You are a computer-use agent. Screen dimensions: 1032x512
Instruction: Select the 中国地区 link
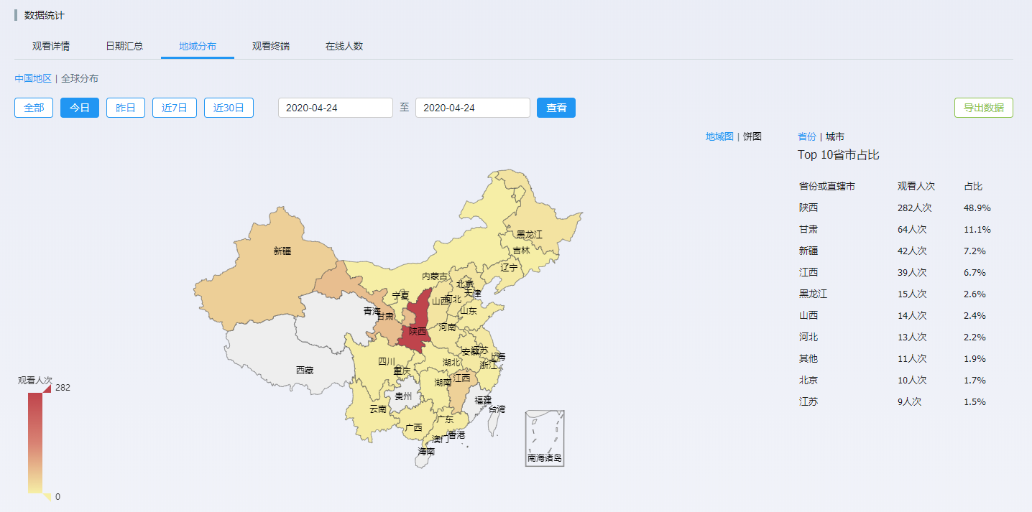tap(33, 78)
